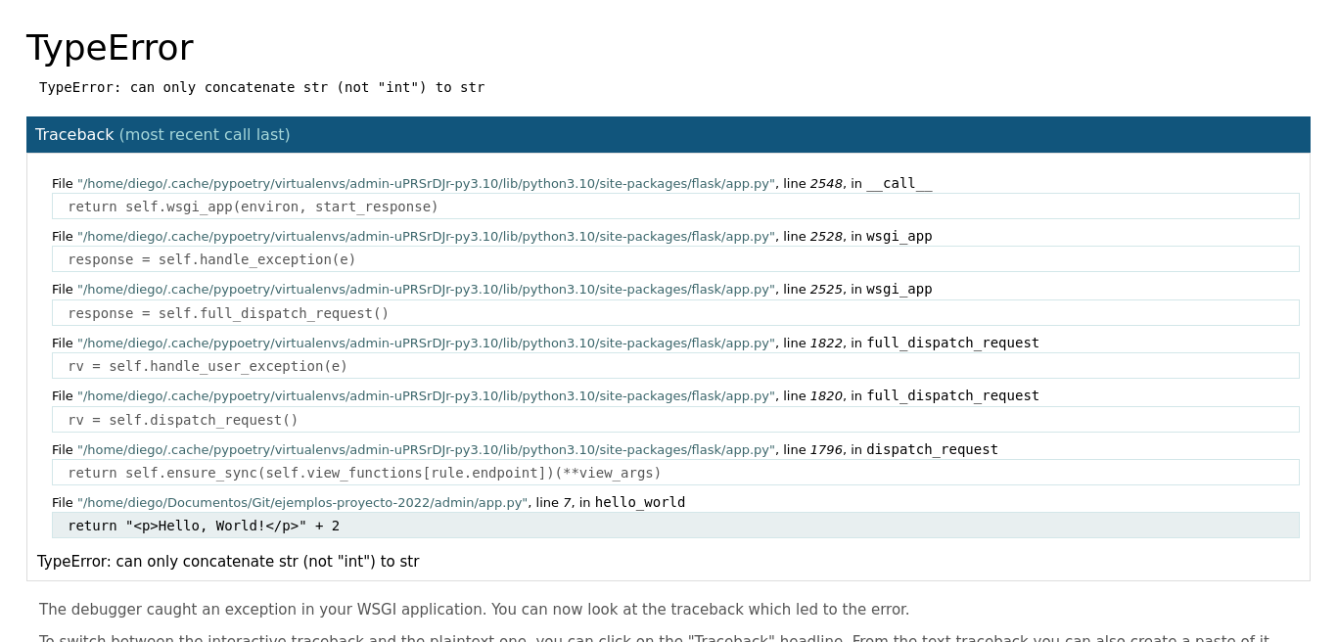The width and height of the screenshot is (1337, 642).
Task: Click the final TypeError concatenate message
Action: click(x=228, y=561)
